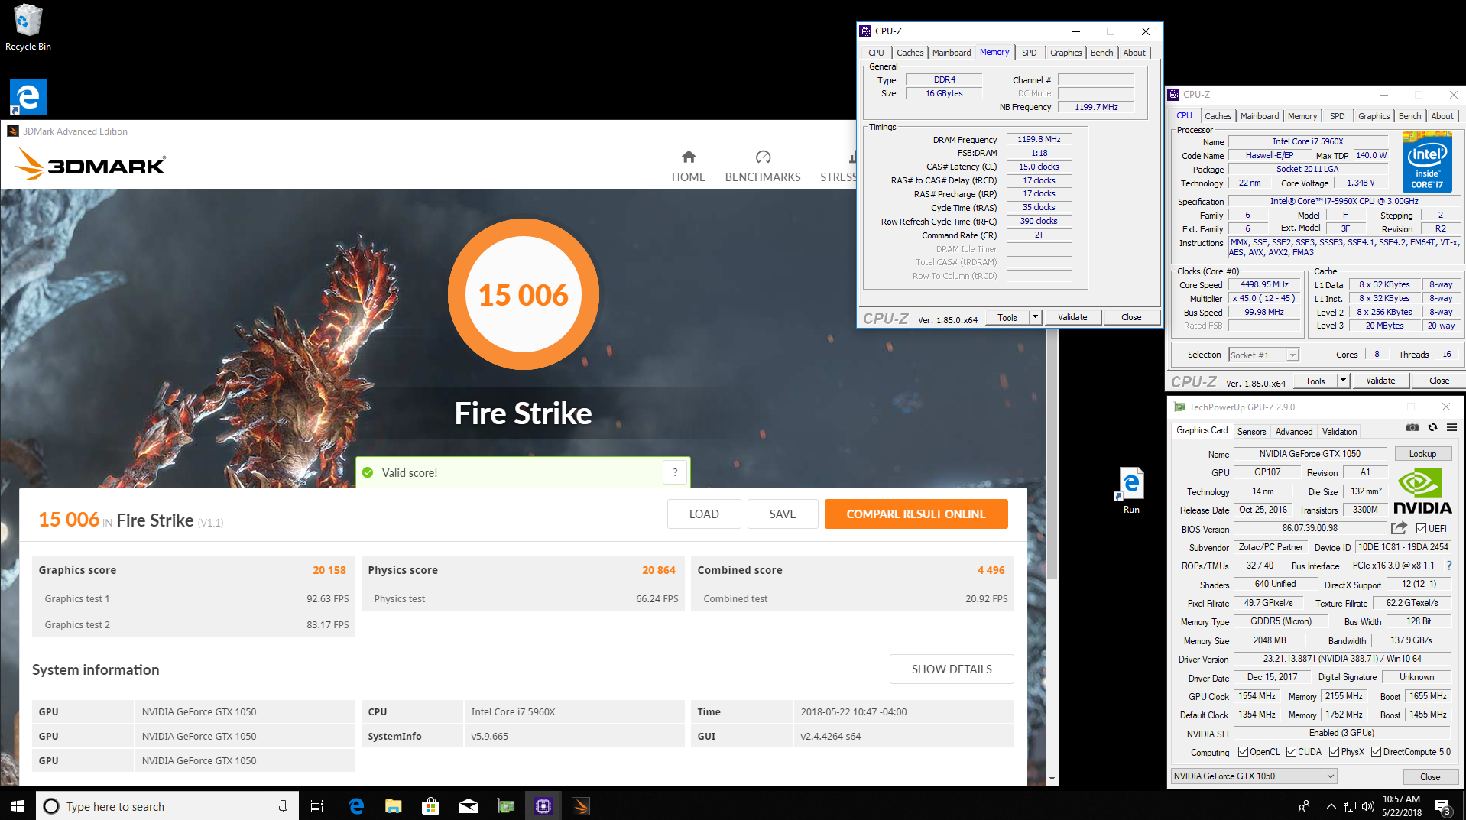Click Lookup in GPU-Z
Image resolution: width=1466 pixels, height=820 pixels.
click(1422, 454)
